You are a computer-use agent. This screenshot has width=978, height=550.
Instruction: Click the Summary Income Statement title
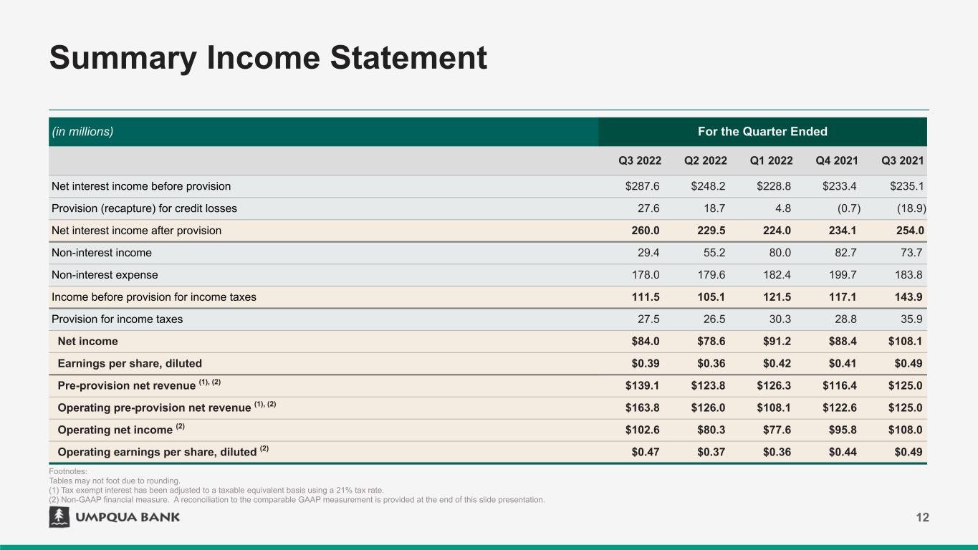268,57
